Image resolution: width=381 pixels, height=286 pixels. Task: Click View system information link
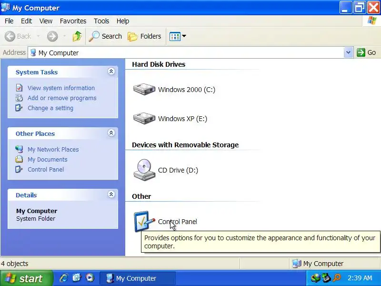click(61, 88)
